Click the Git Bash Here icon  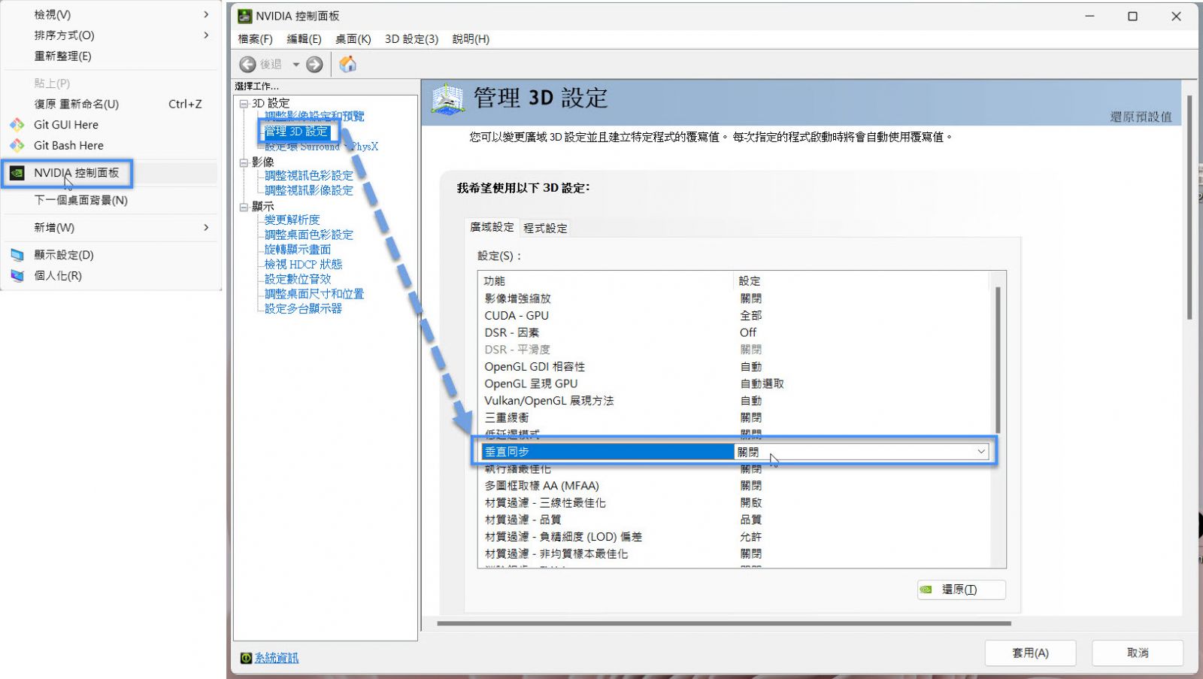tap(17, 146)
